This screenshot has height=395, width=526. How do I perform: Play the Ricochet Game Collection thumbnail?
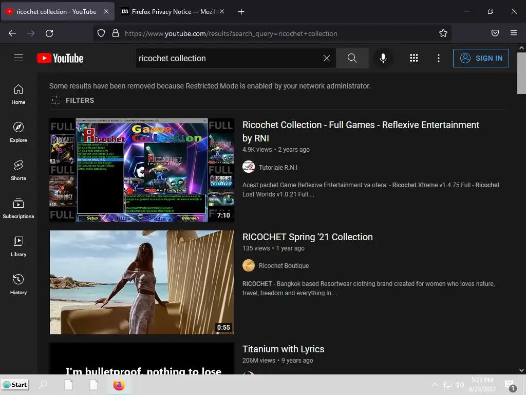coord(142,170)
